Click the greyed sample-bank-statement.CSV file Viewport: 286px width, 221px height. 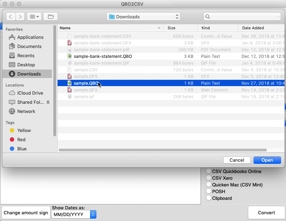point(171,36)
